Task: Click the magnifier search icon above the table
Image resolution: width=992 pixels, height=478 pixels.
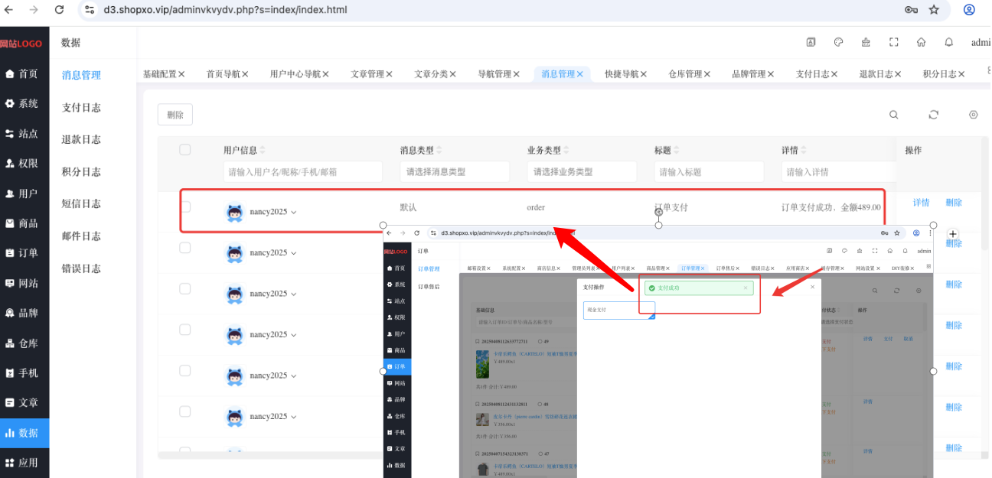Action: pos(894,115)
